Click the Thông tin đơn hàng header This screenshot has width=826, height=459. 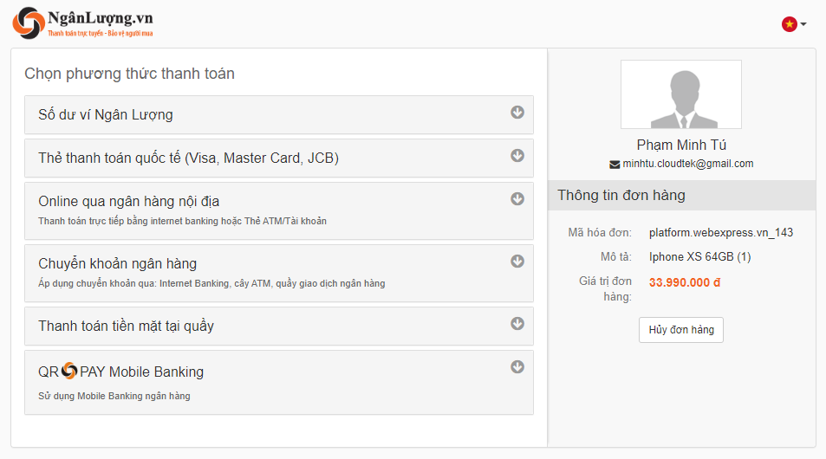click(x=681, y=195)
